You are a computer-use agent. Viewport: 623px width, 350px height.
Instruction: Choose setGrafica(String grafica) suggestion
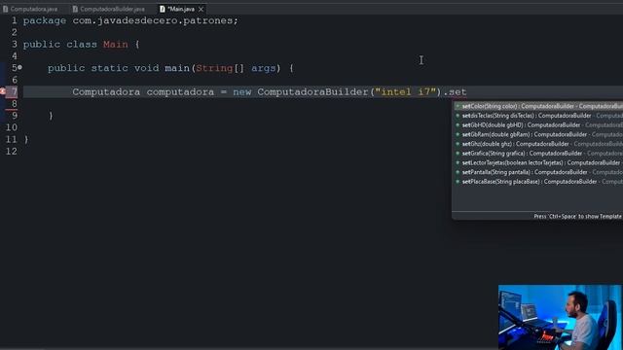coord(538,154)
